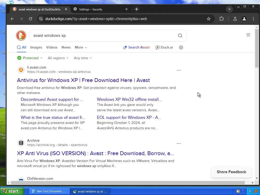Open a new tab with plus button
The image size is (260, 195).
(136, 9)
